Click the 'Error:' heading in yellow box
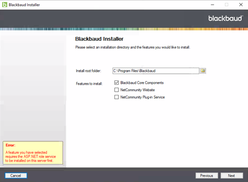 click(11, 145)
